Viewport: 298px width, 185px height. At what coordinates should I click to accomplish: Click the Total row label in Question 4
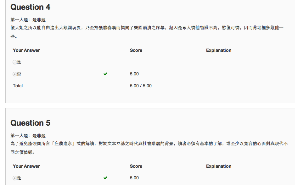pos(18,86)
